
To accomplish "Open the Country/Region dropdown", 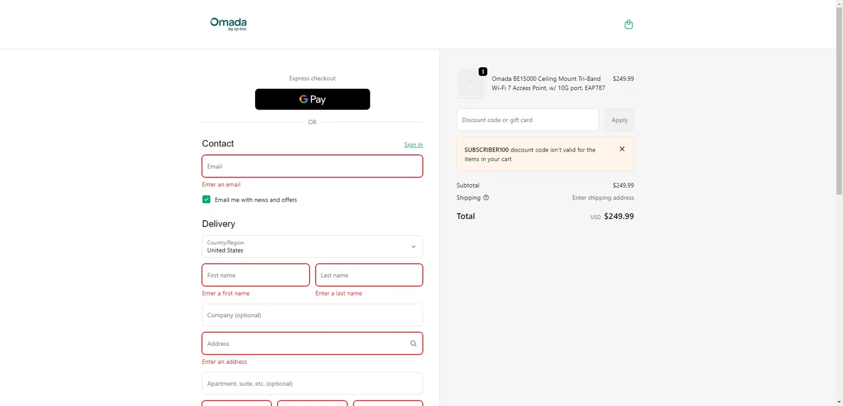I will pos(312,247).
